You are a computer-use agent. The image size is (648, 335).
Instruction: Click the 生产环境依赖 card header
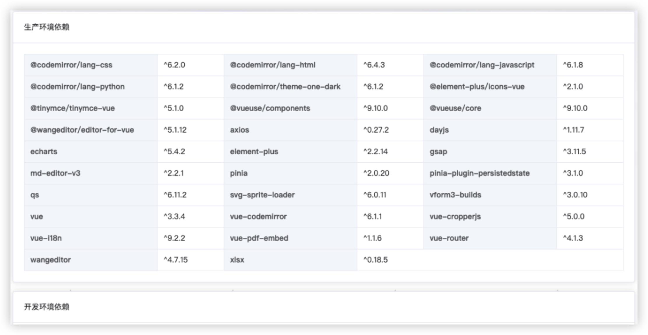pos(324,27)
